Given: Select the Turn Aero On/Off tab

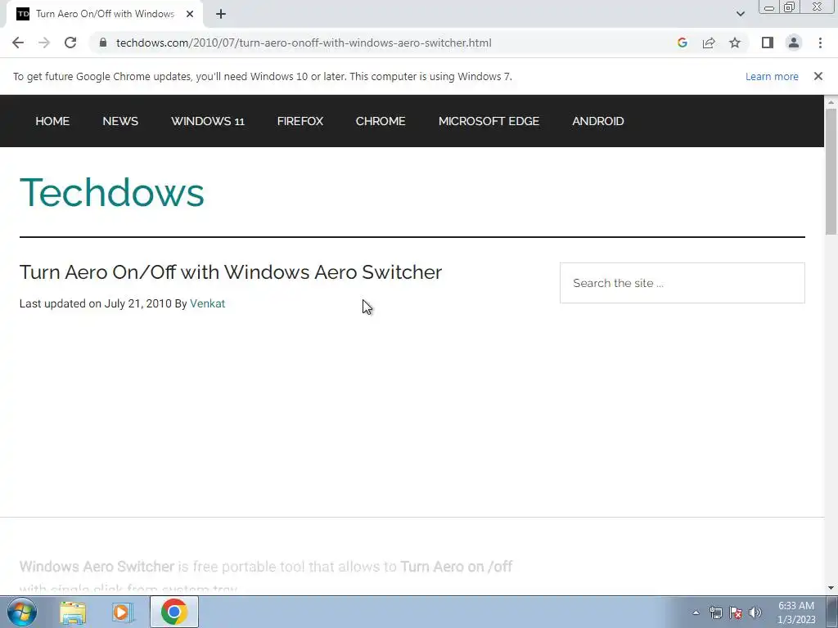Looking at the screenshot, I should [x=105, y=14].
